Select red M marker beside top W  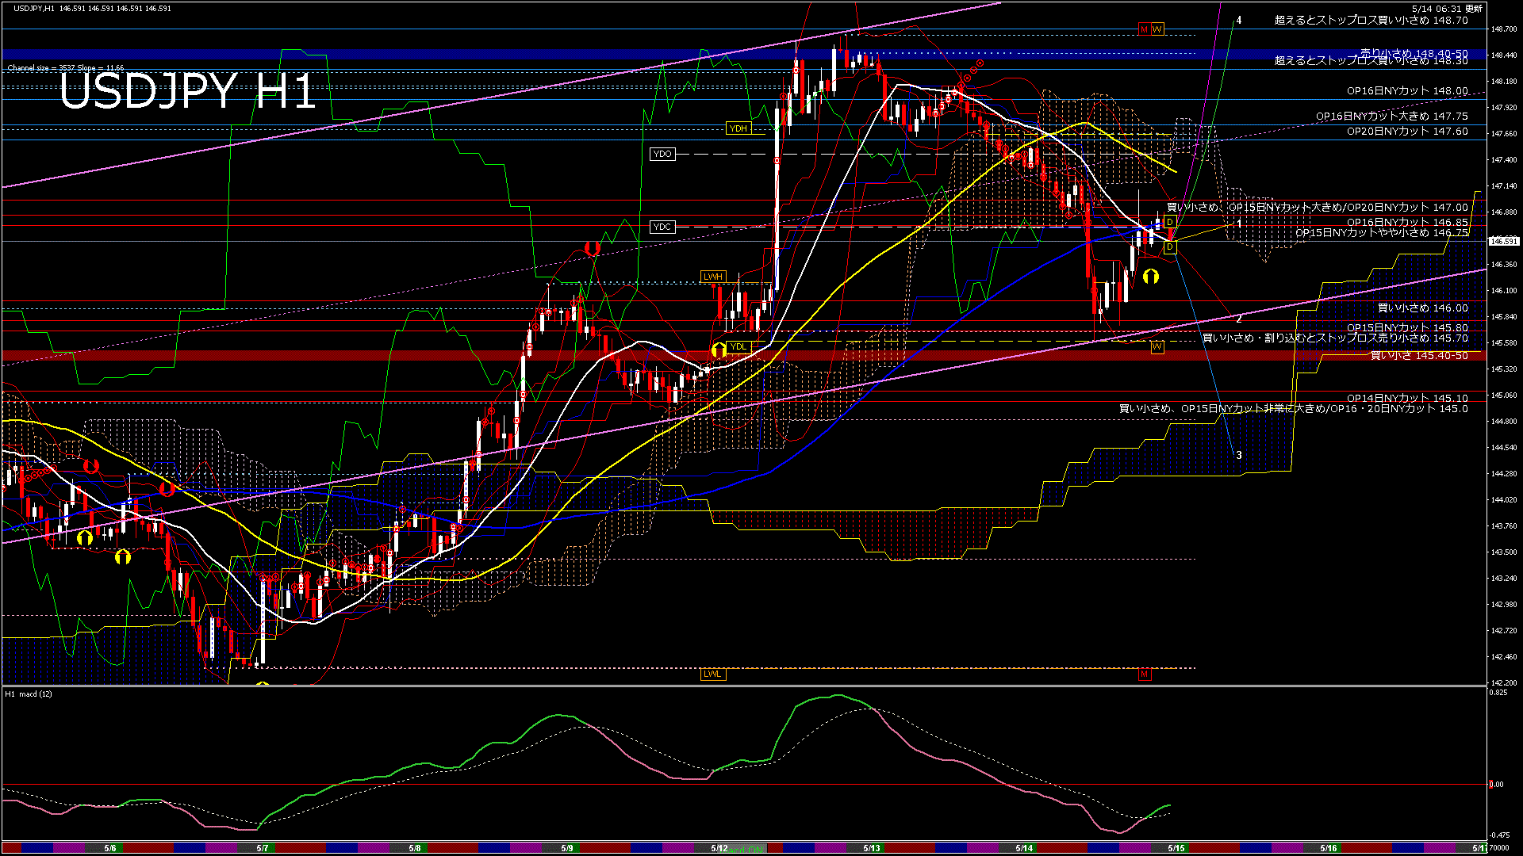1144,29
